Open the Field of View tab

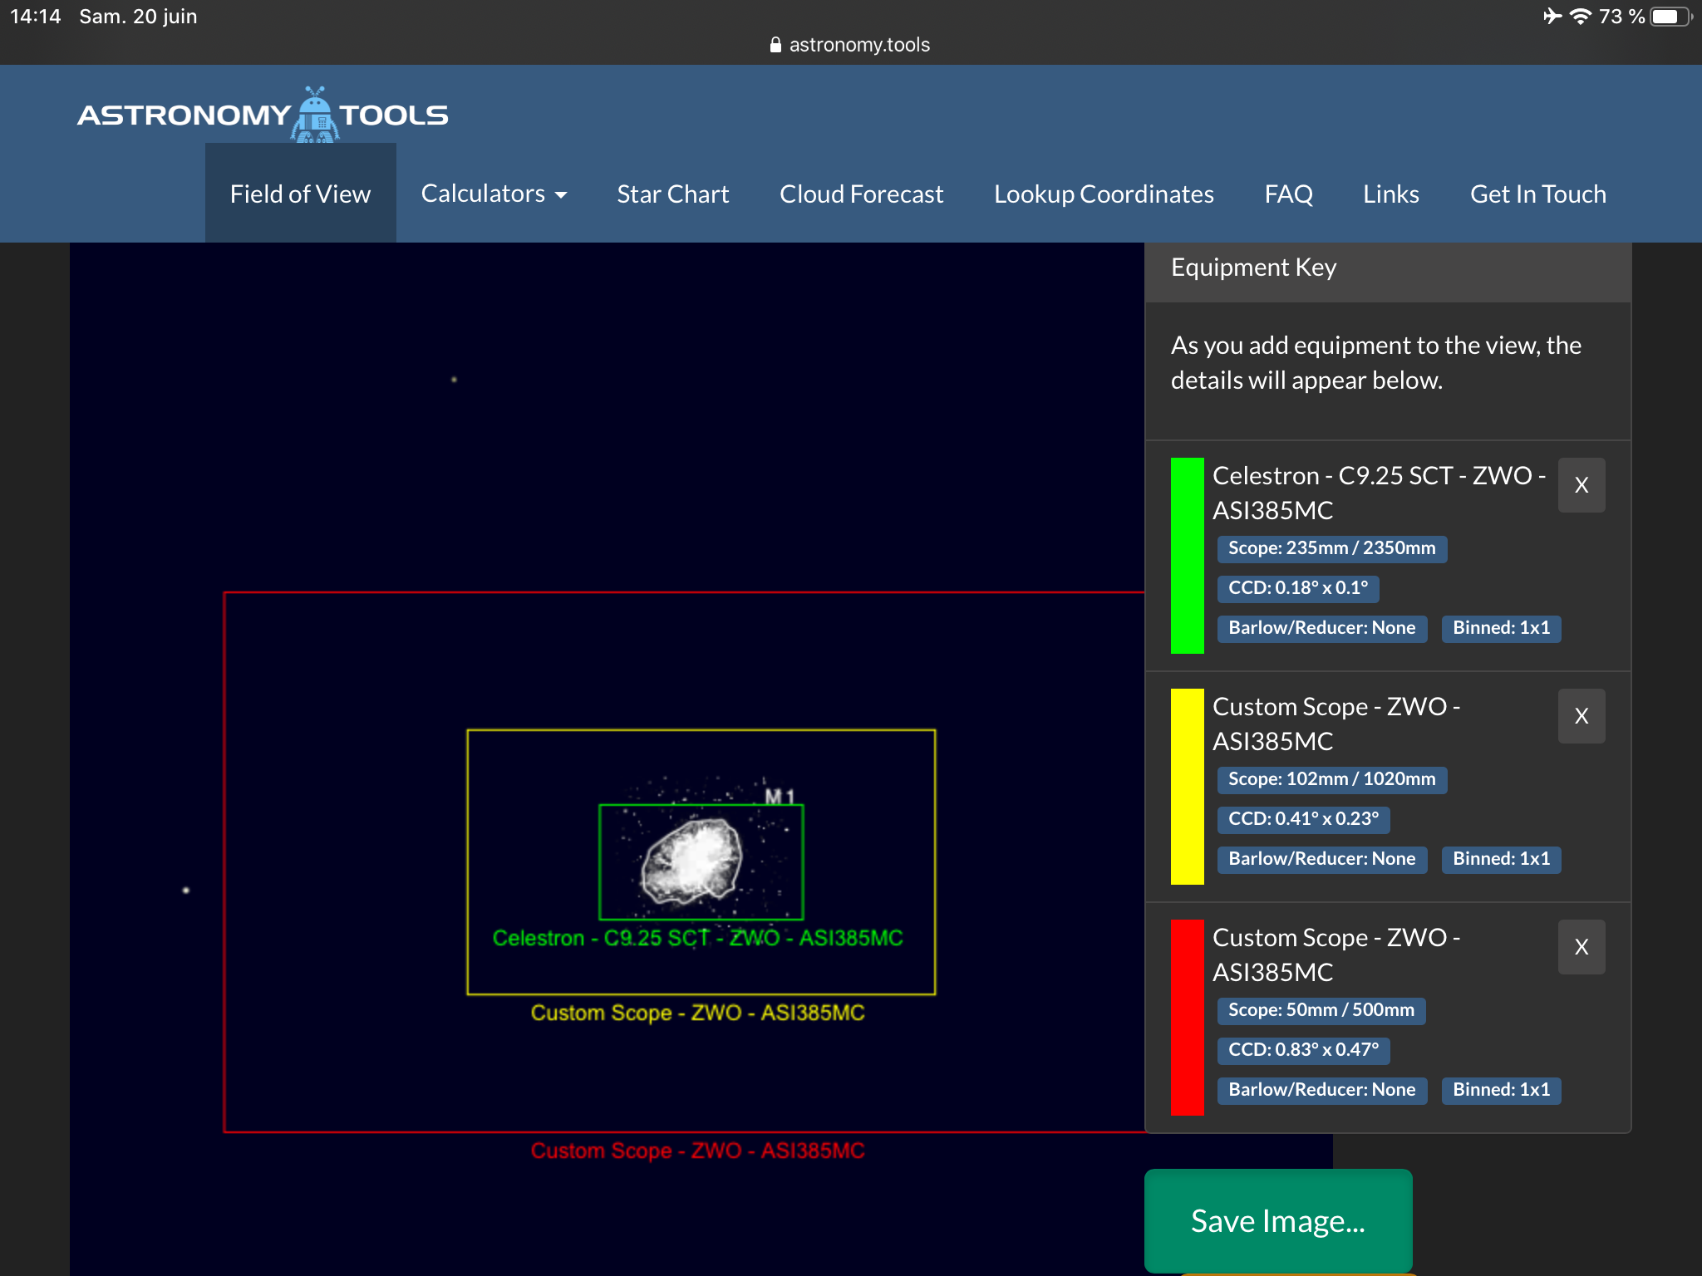pos(301,194)
